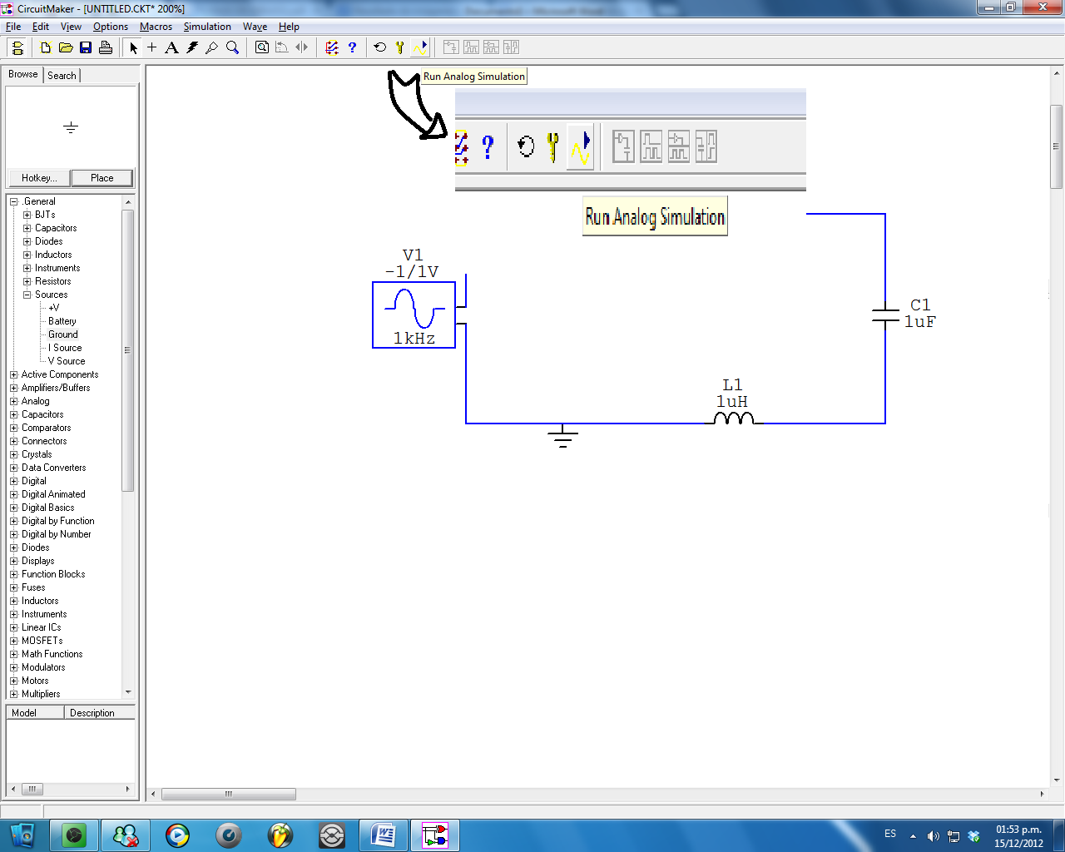Open simulation setup via the wrench icon

[x=401, y=47]
